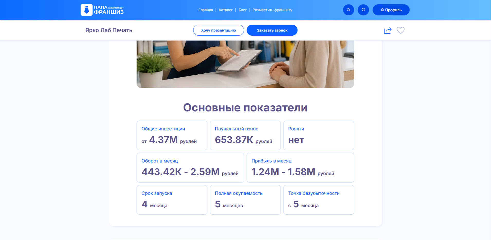Click the 4 месяца launch value
Image resolution: width=491 pixels, height=240 pixels.
(x=154, y=205)
